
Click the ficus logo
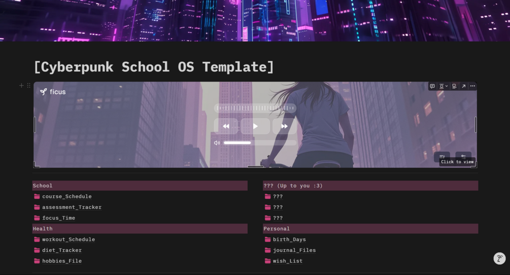[53, 92]
